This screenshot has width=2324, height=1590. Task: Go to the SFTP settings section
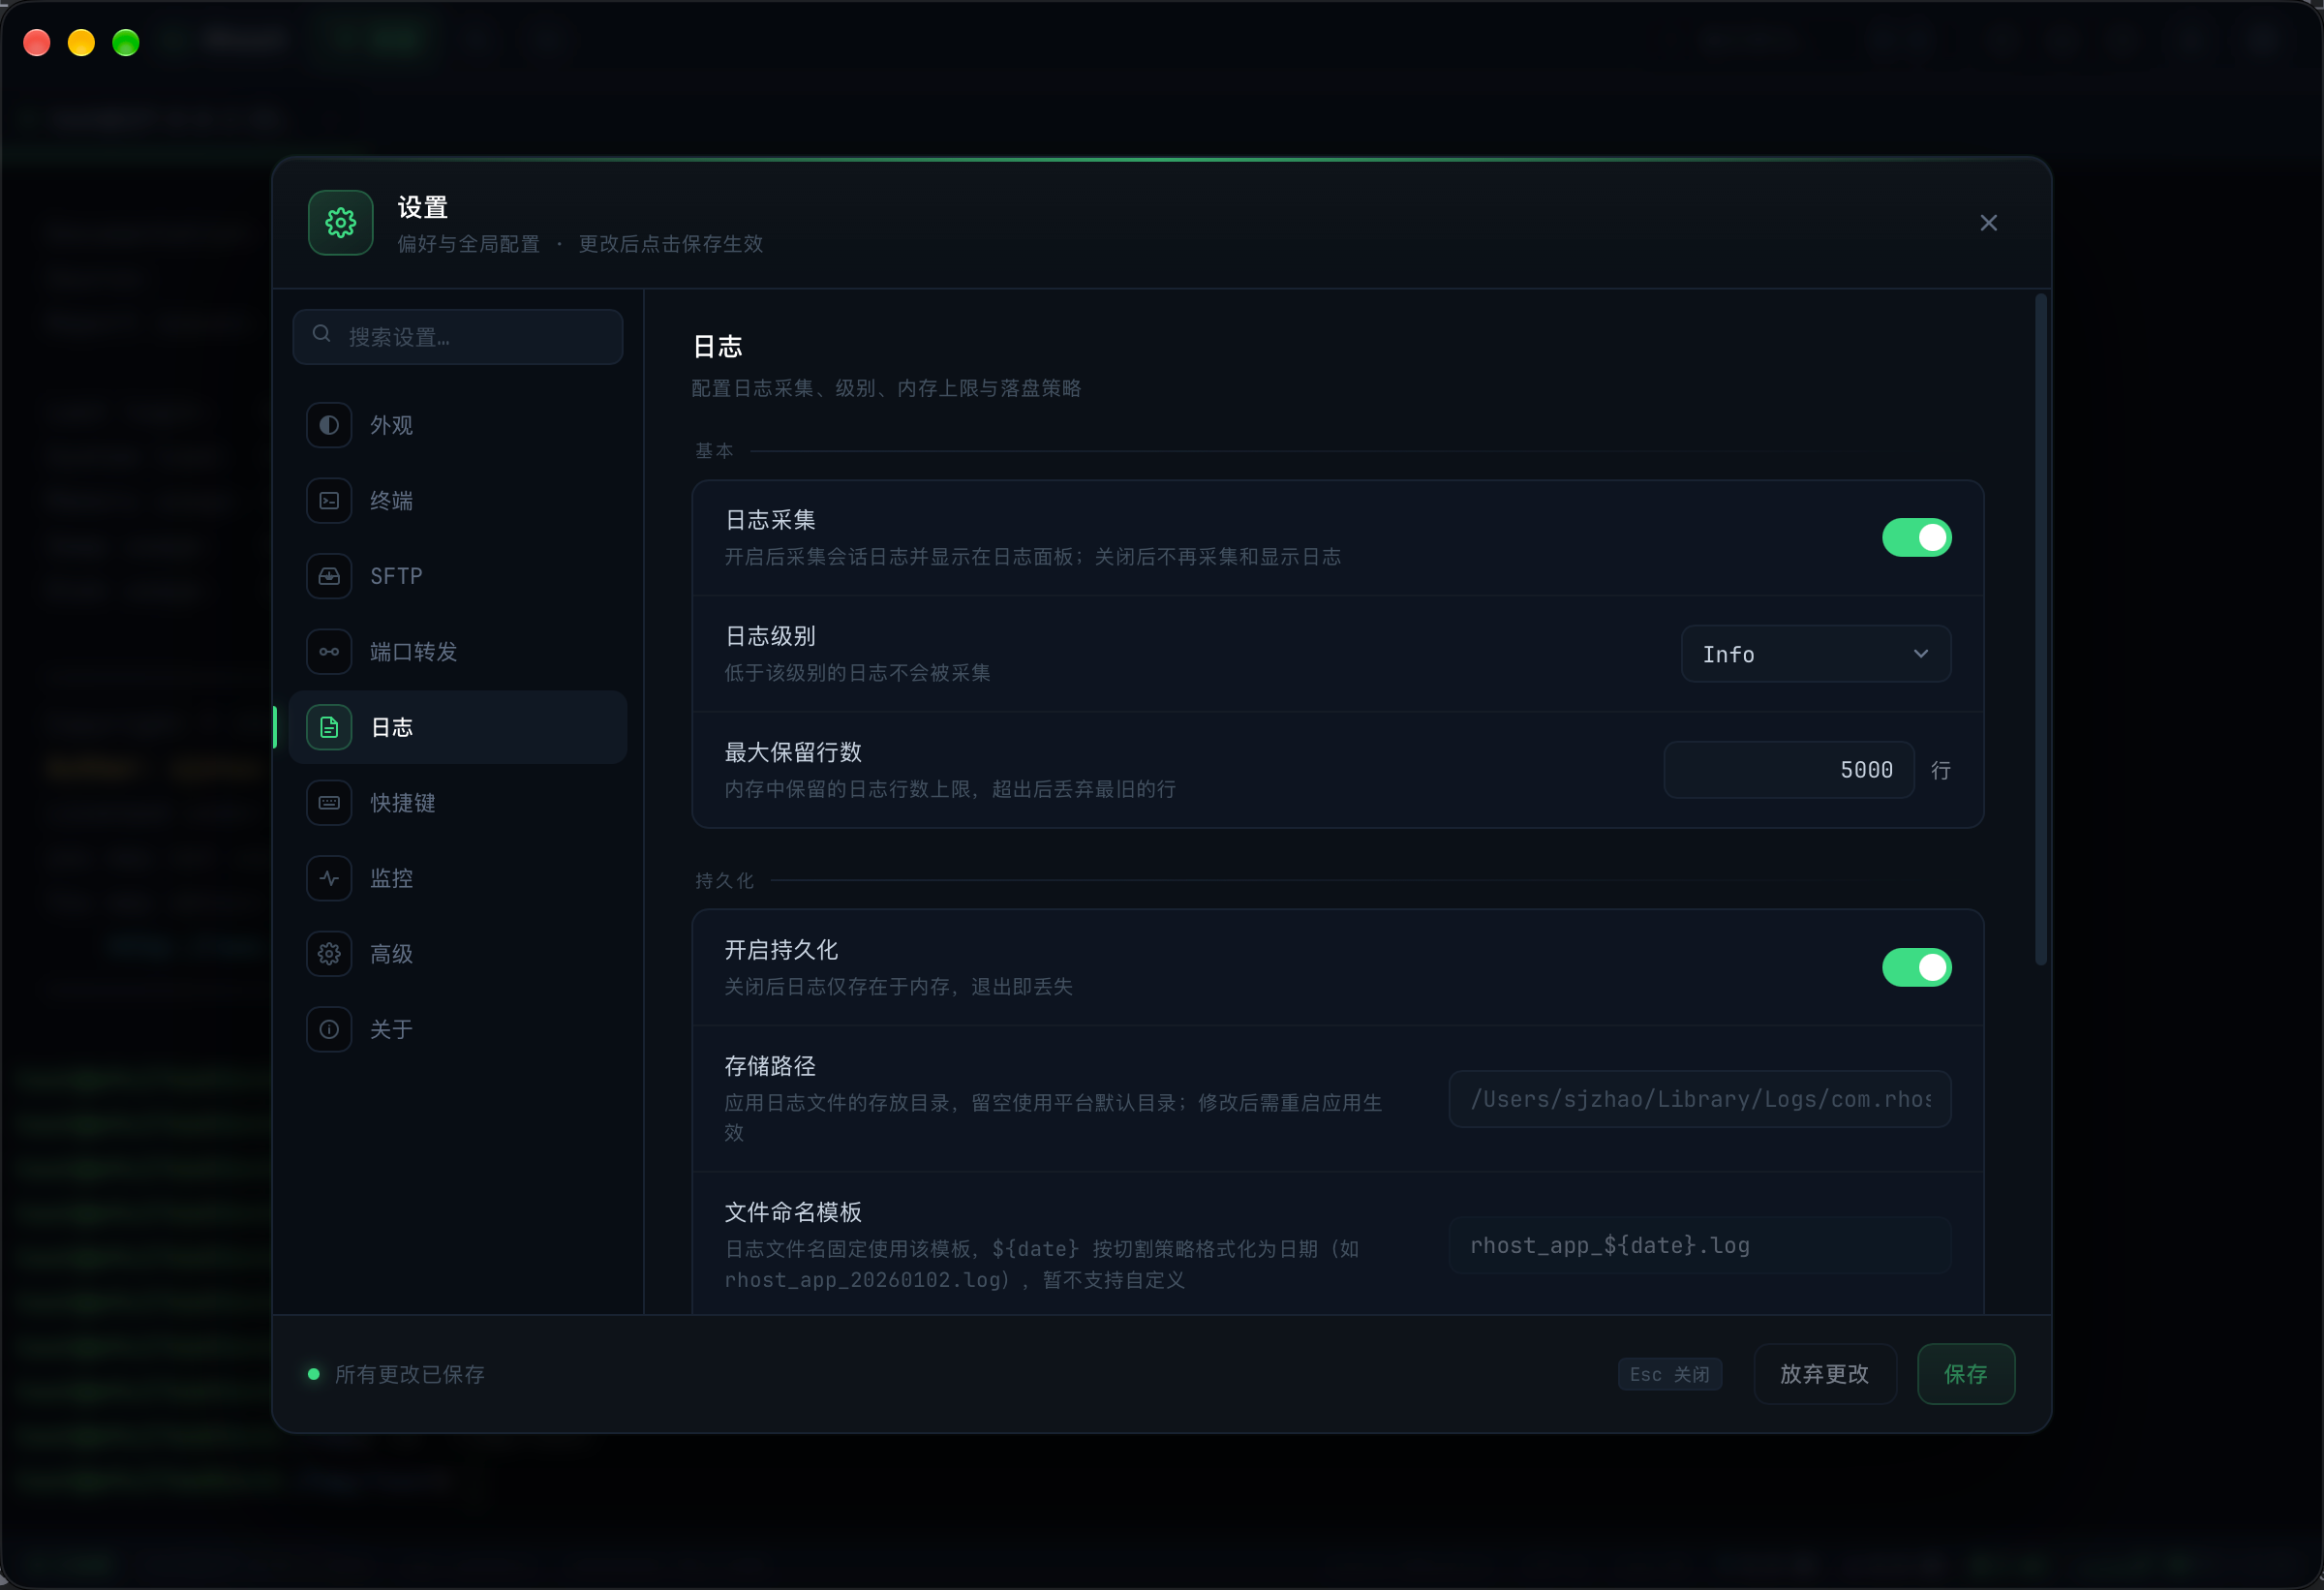(x=458, y=576)
